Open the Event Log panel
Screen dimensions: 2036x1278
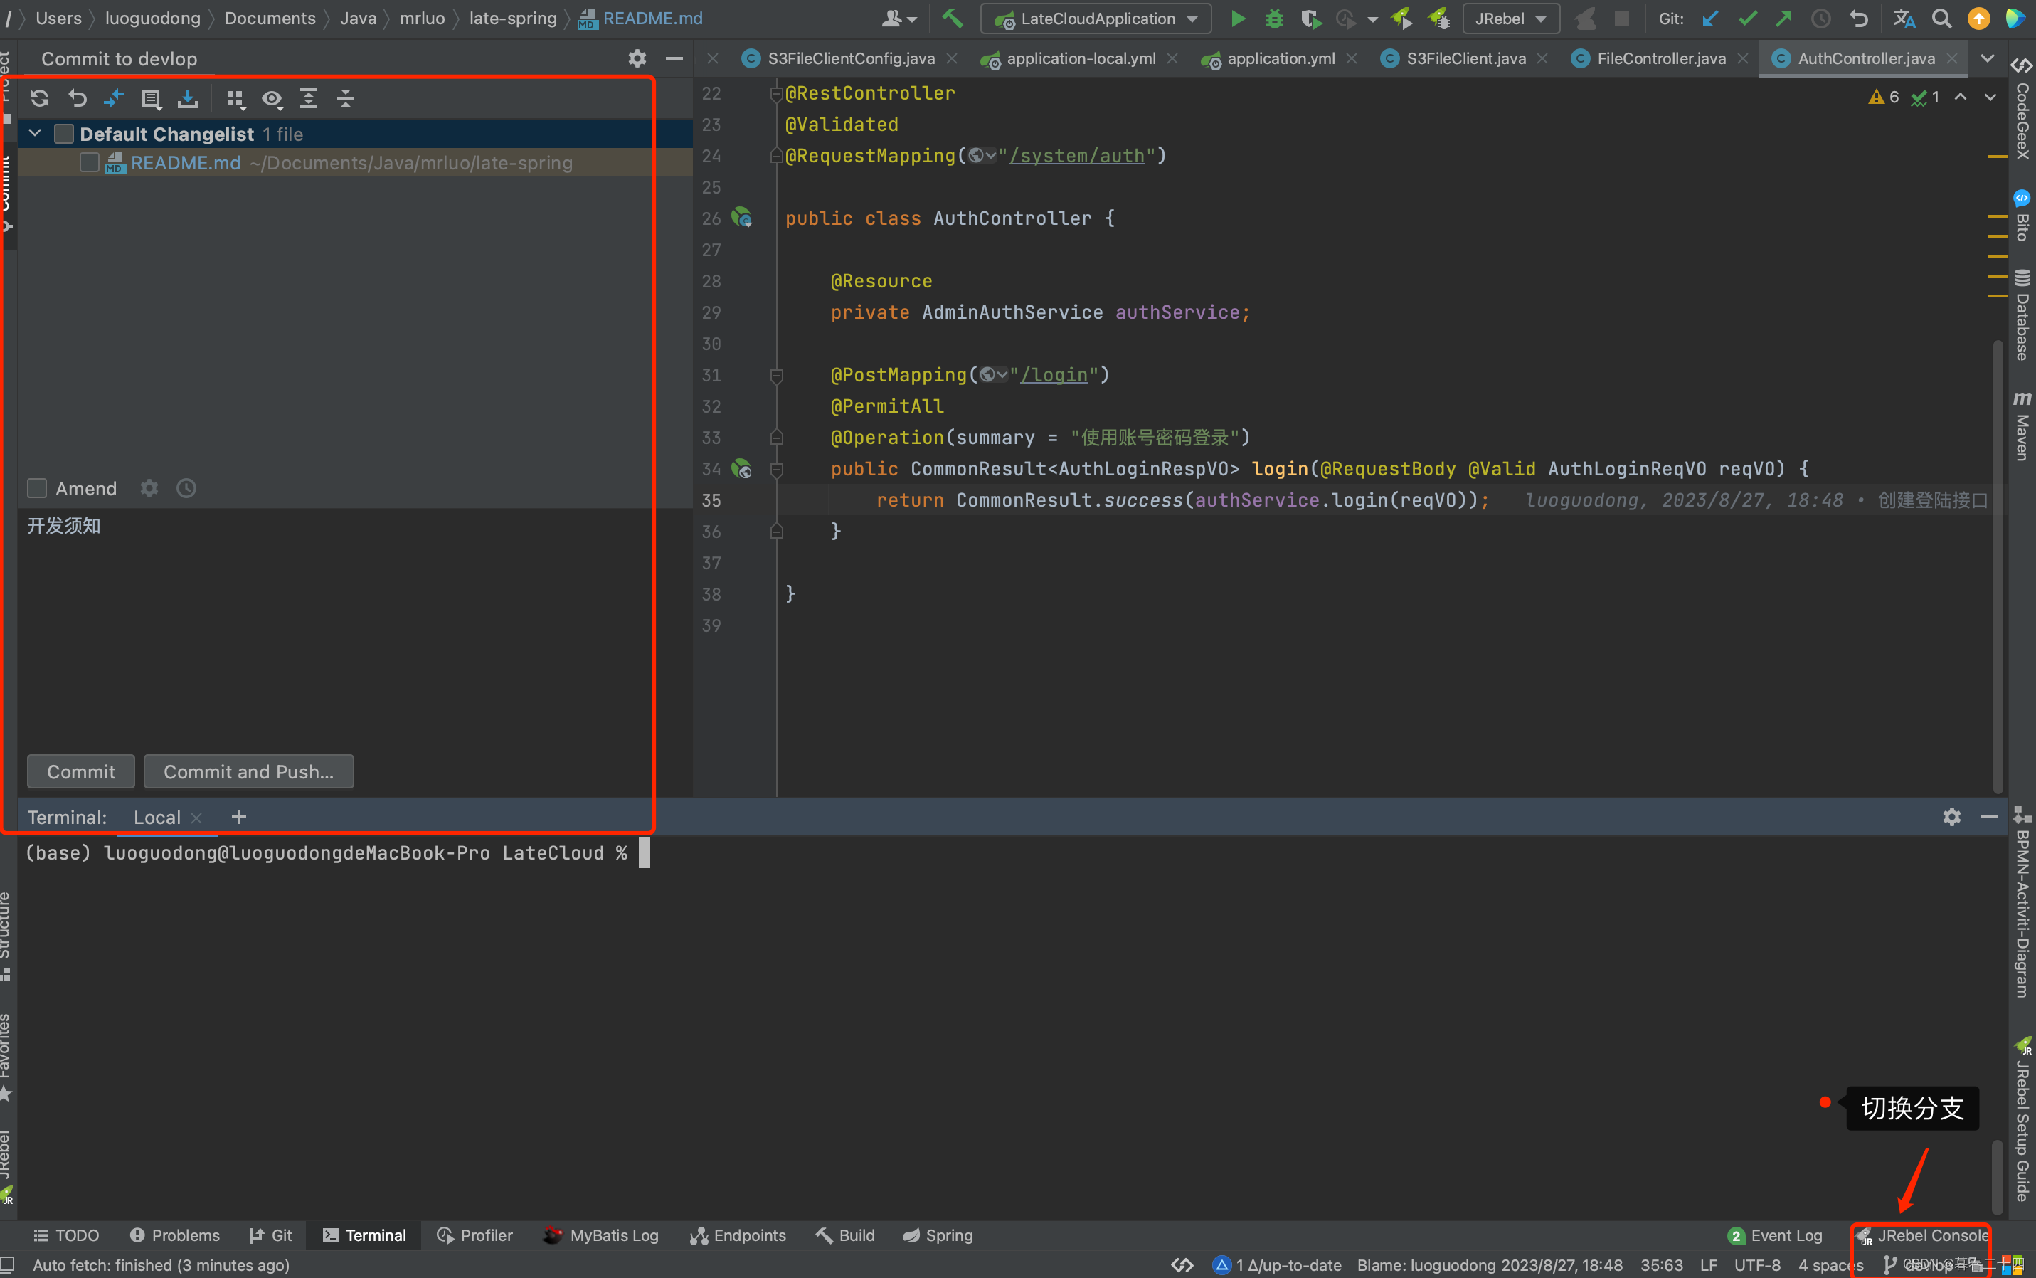point(1775,1235)
